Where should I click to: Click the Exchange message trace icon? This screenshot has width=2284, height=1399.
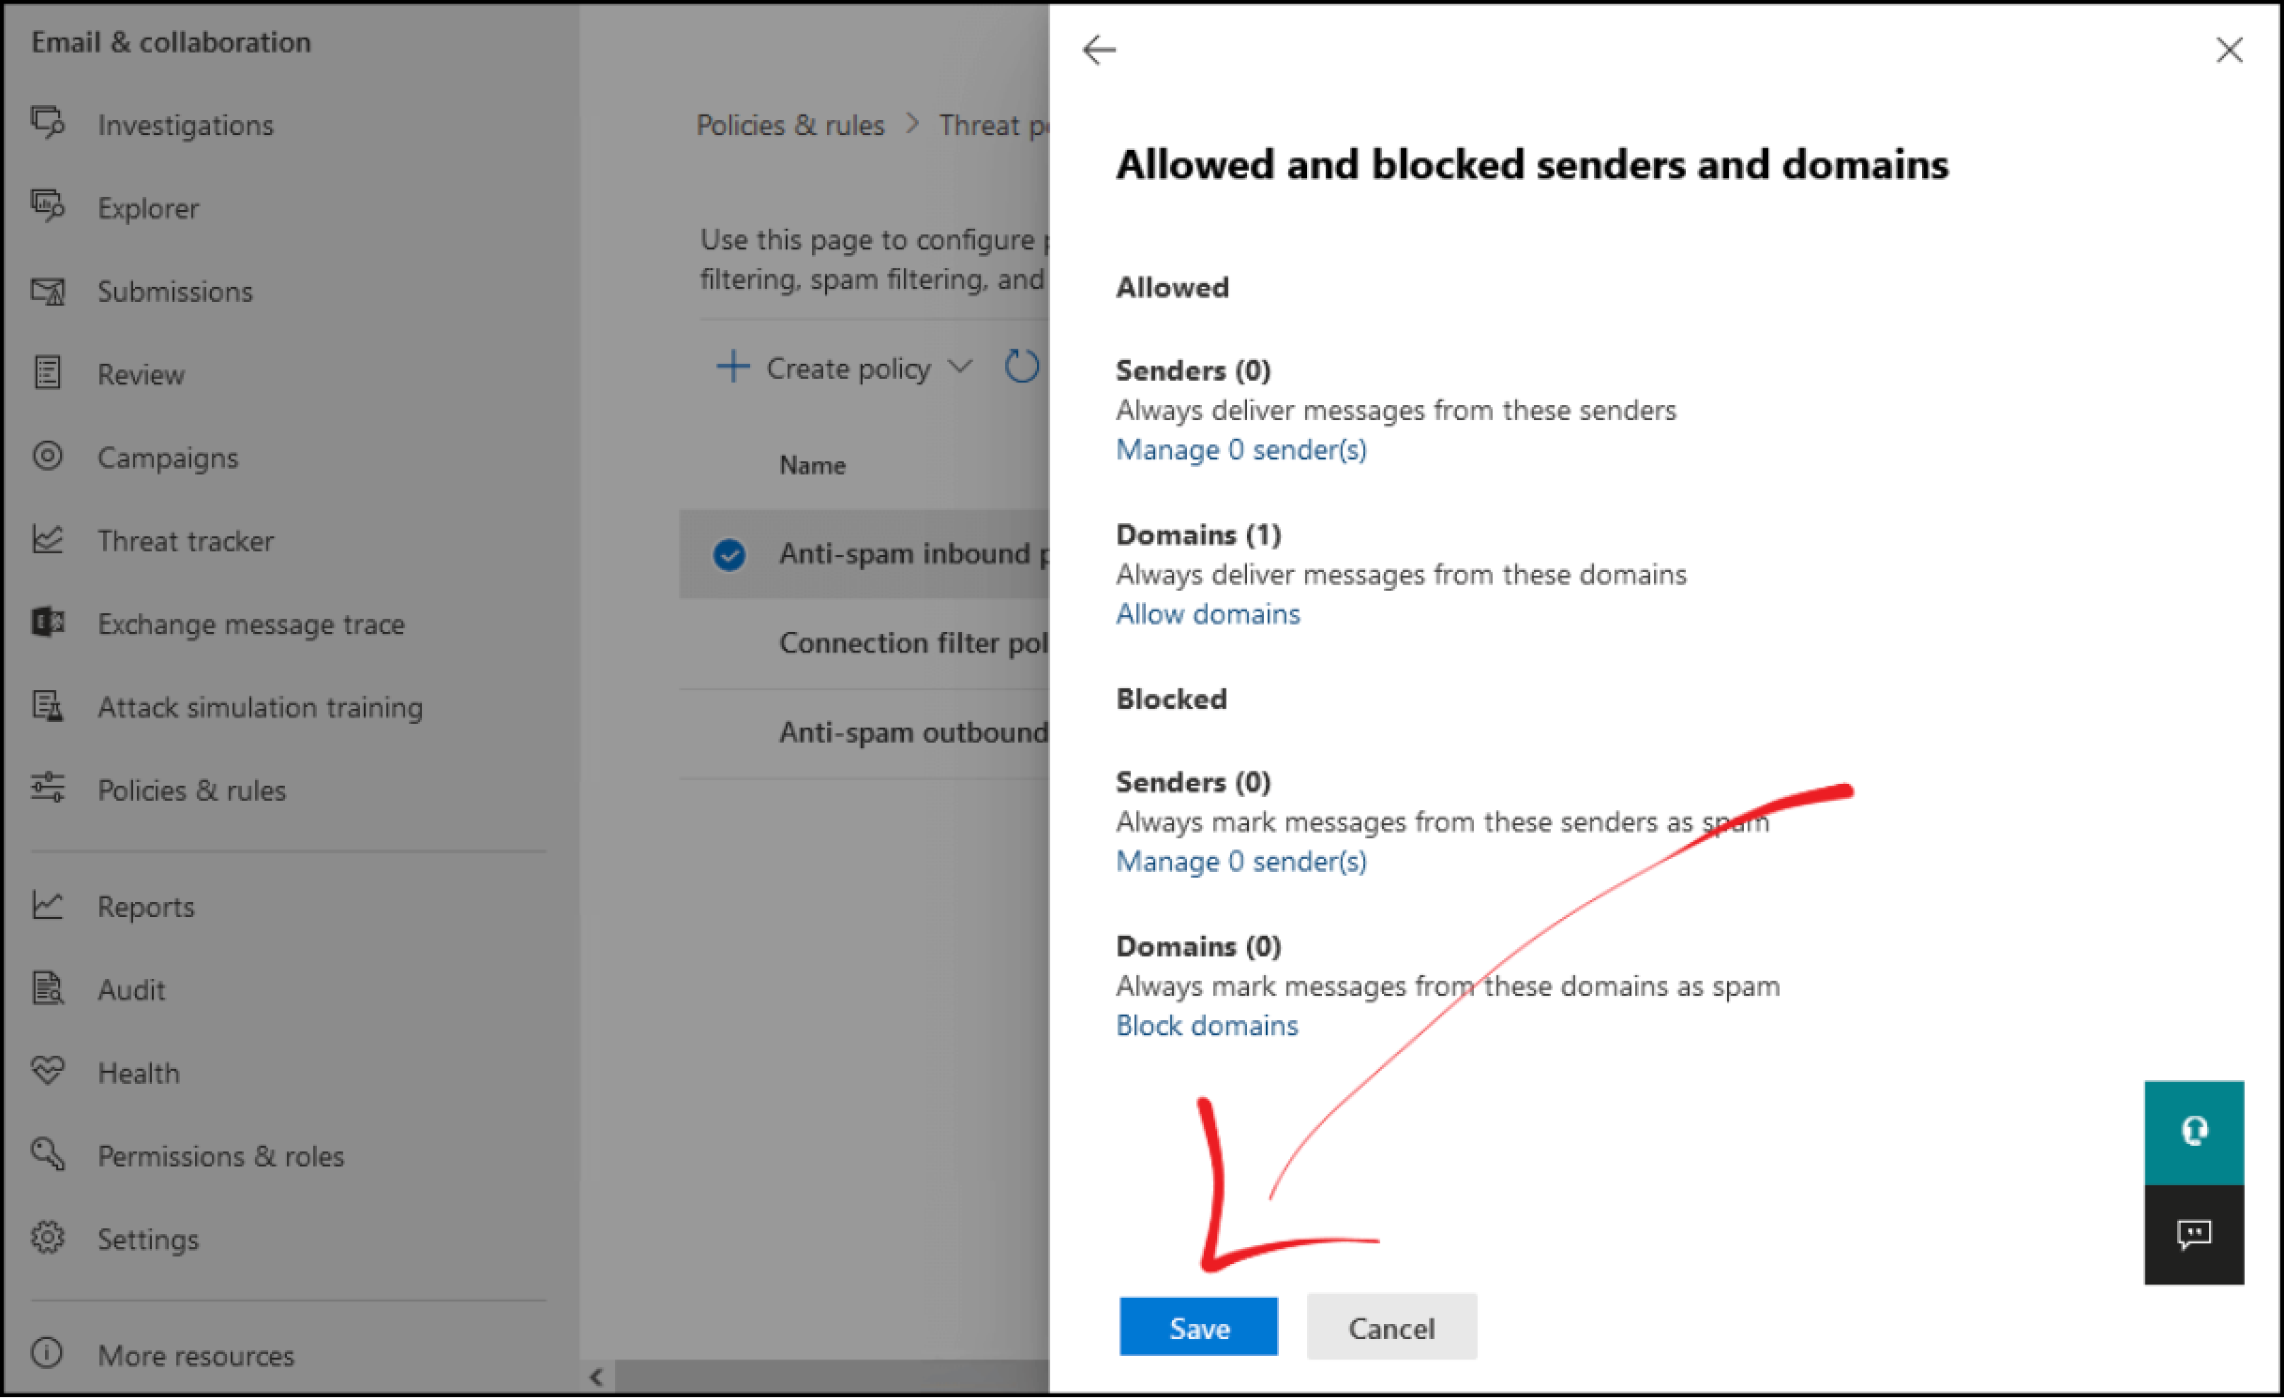[x=48, y=622]
